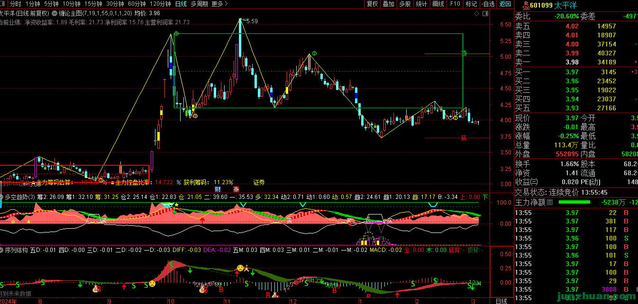This screenshot has width=638, height=304.
Task: Select the 60分钟 period tab
Action: 137,4
